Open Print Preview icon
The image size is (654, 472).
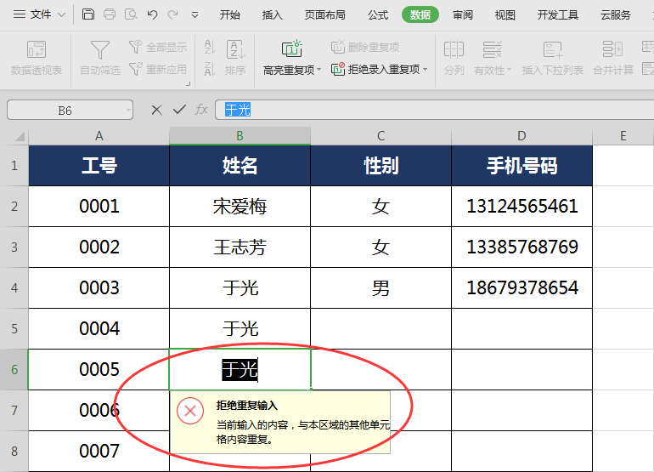tap(132, 14)
